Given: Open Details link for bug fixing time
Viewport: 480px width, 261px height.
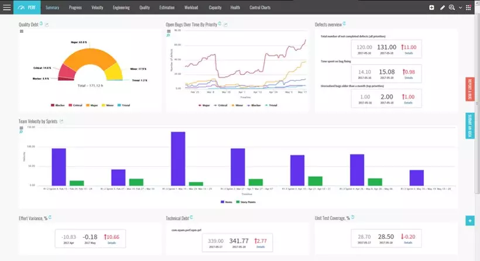Looking at the screenshot, I should tap(409, 78).
